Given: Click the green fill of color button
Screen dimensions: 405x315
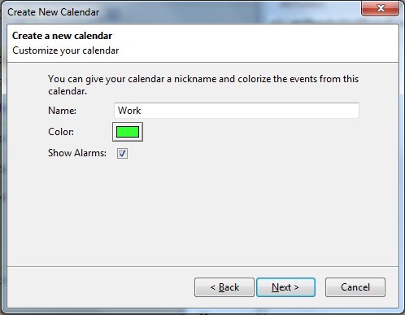Looking at the screenshot, I should coord(128,132).
